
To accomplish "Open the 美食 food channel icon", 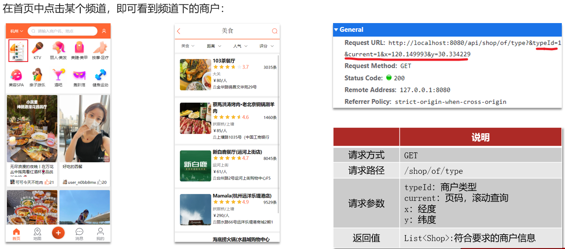I will point(18,50).
